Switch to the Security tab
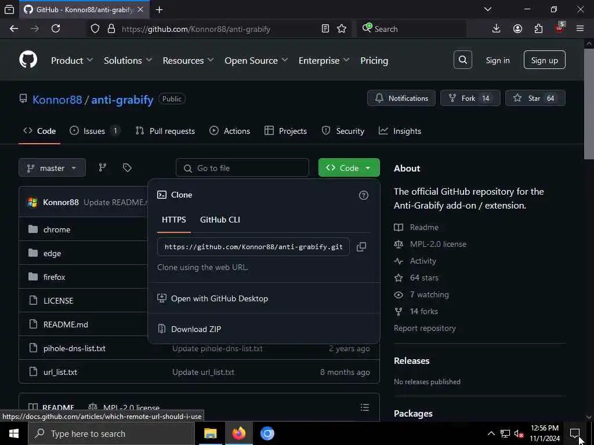 pos(342,131)
